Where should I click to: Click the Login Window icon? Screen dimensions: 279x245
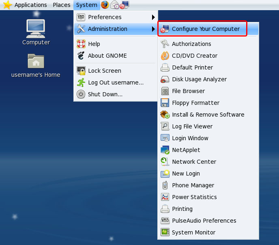point(165,138)
